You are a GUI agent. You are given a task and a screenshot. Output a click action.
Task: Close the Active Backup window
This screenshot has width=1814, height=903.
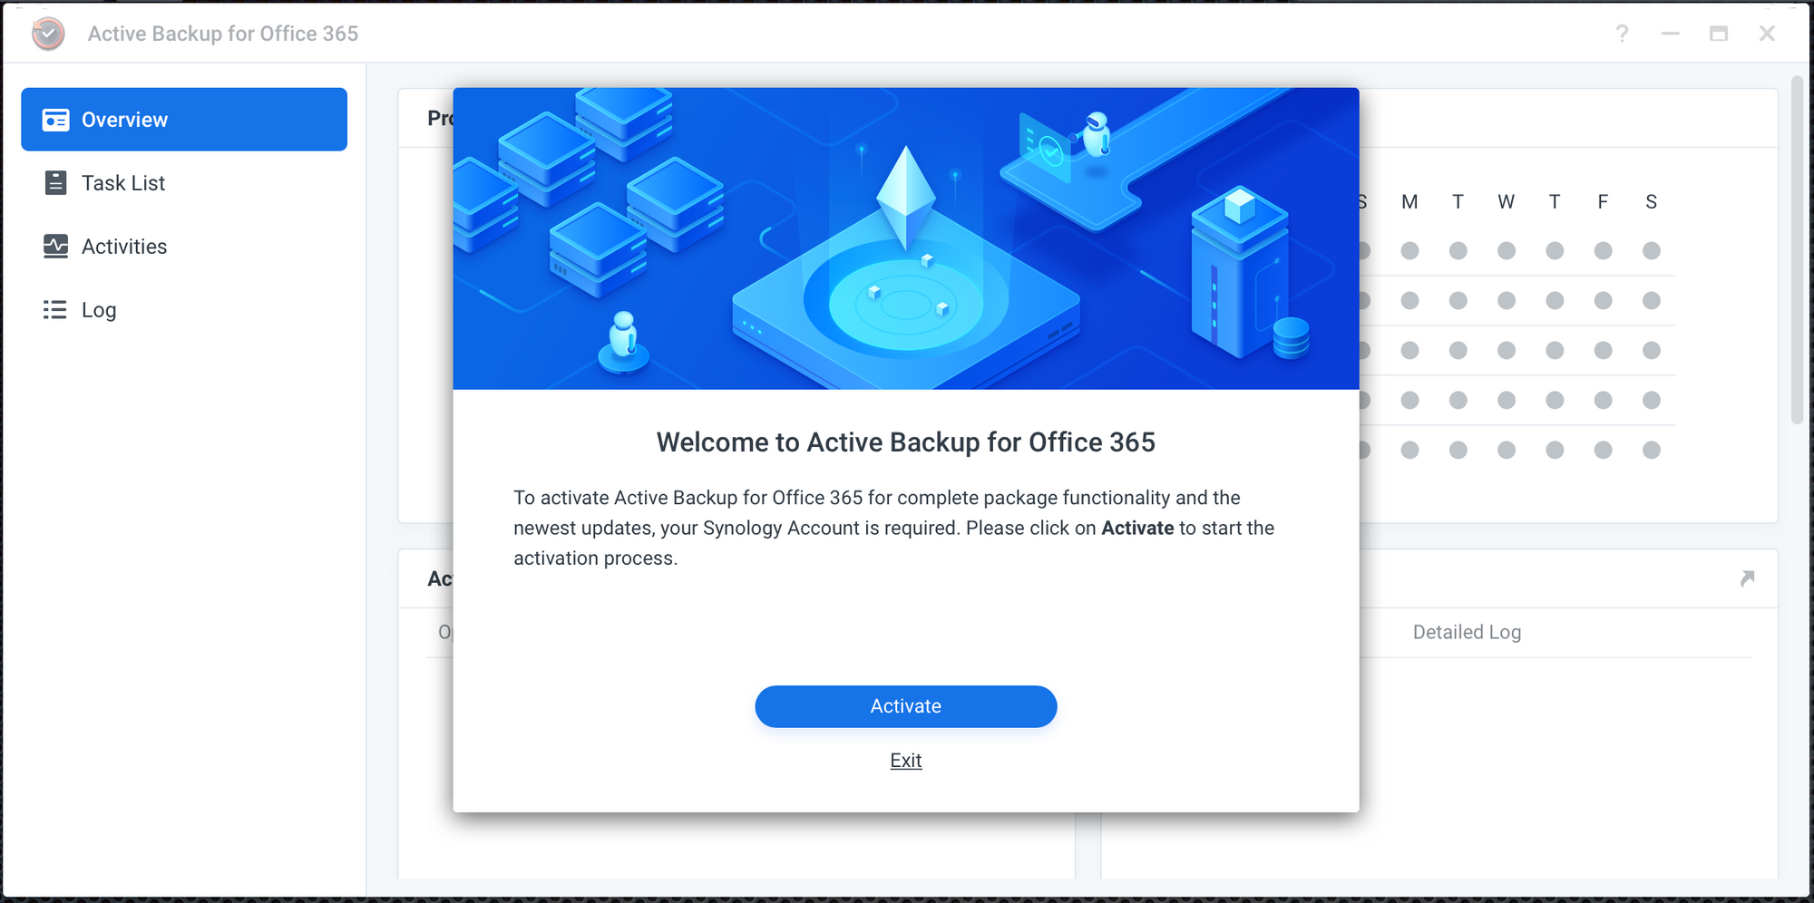(1767, 34)
